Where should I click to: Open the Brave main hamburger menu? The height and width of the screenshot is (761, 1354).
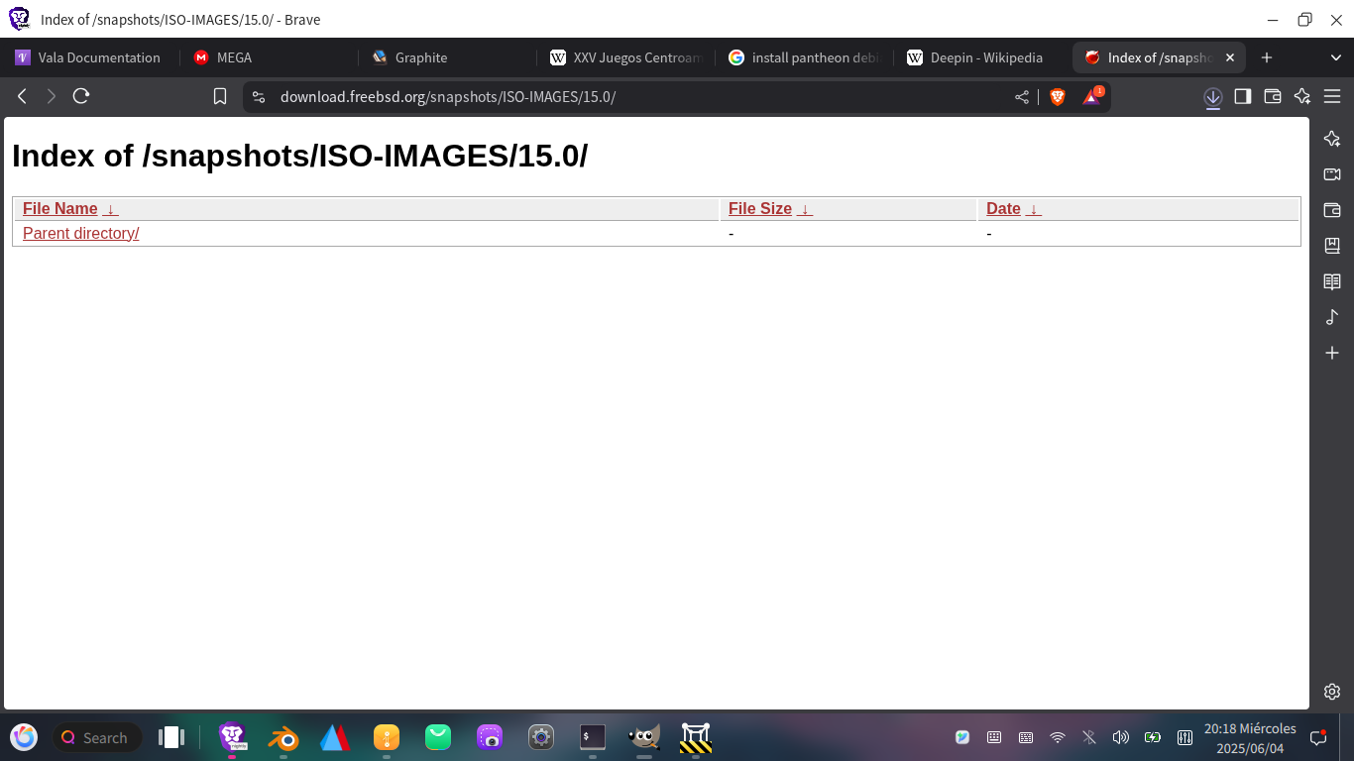coord(1332,96)
